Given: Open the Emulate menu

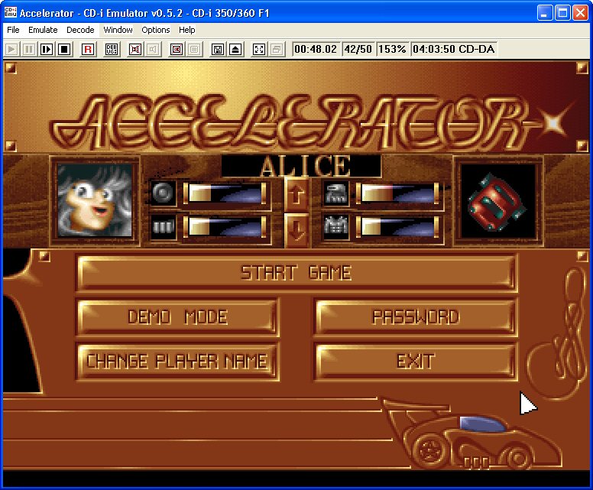Looking at the screenshot, I should pyautogui.click(x=43, y=30).
